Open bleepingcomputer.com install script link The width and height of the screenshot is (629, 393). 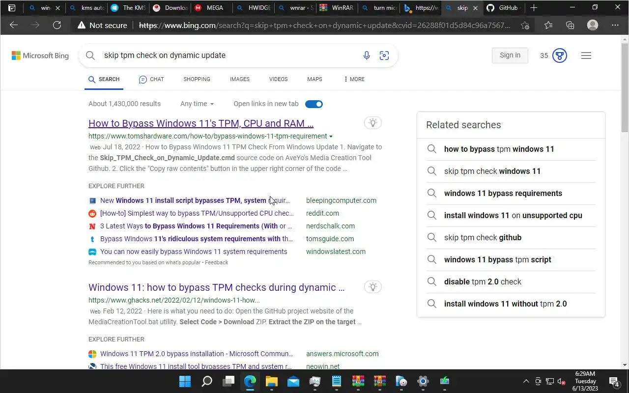tap(195, 200)
